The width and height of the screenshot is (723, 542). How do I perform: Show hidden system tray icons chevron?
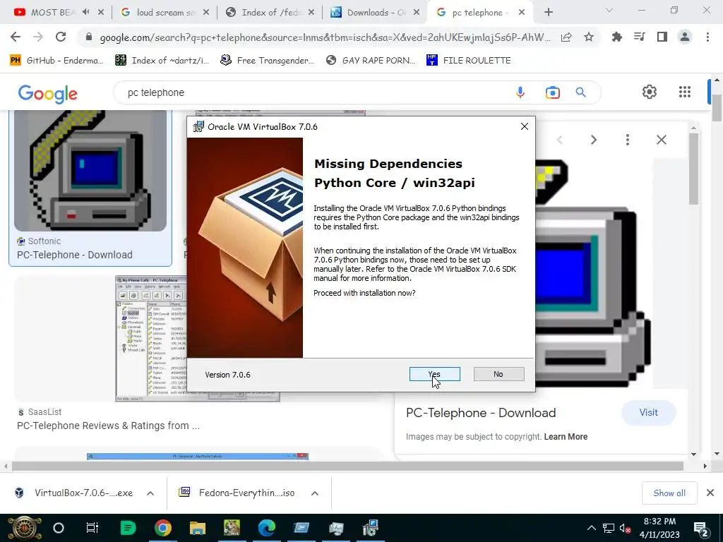pos(592,528)
